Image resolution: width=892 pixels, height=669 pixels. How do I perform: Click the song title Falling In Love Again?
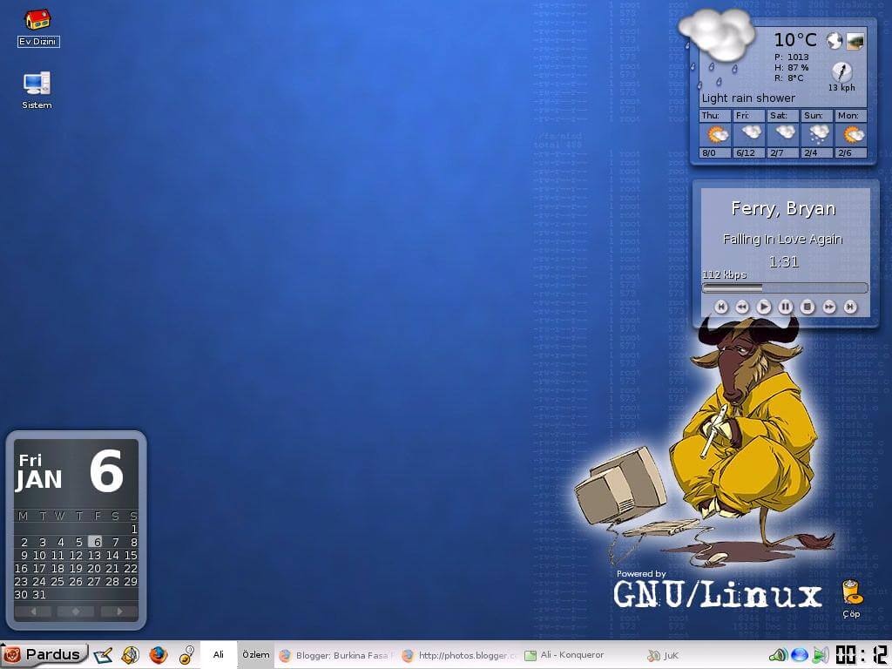point(783,239)
